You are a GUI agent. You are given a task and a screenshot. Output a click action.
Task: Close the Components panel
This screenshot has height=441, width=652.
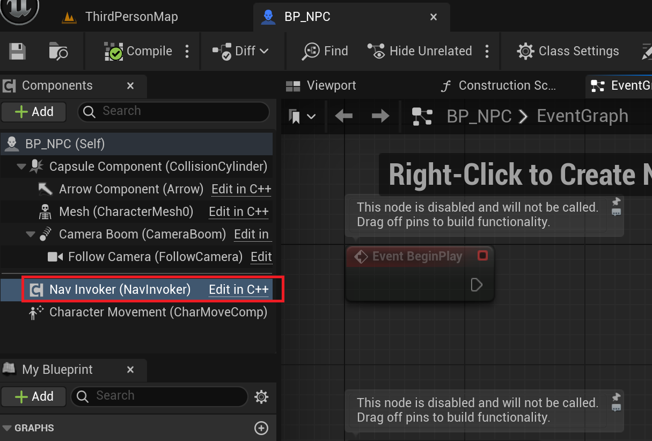coord(130,85)
